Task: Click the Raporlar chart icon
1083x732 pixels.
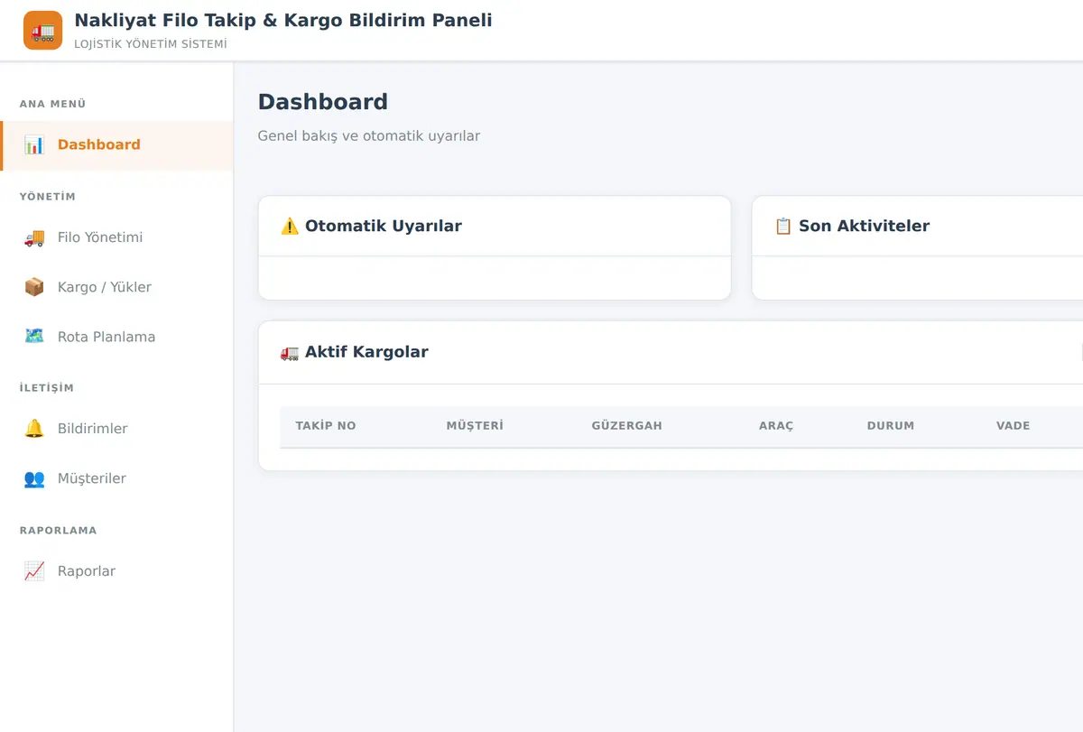Action: point(34,571)
